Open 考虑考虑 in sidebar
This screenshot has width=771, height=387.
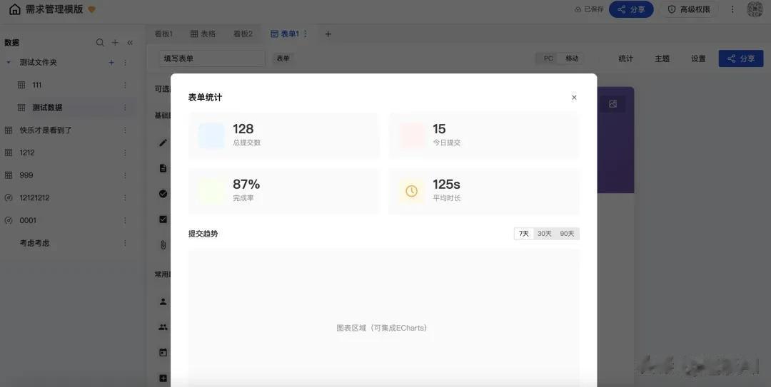click(34, 243)
